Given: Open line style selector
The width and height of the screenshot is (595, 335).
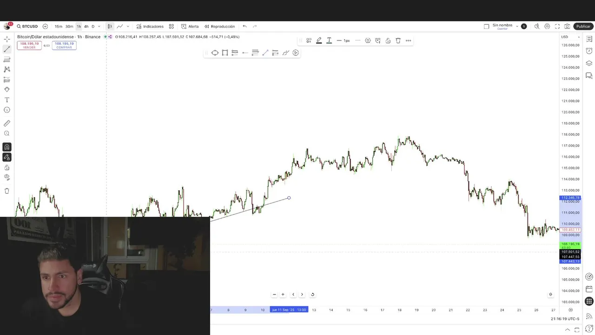Looking at the screenshot, I should 357,40.
